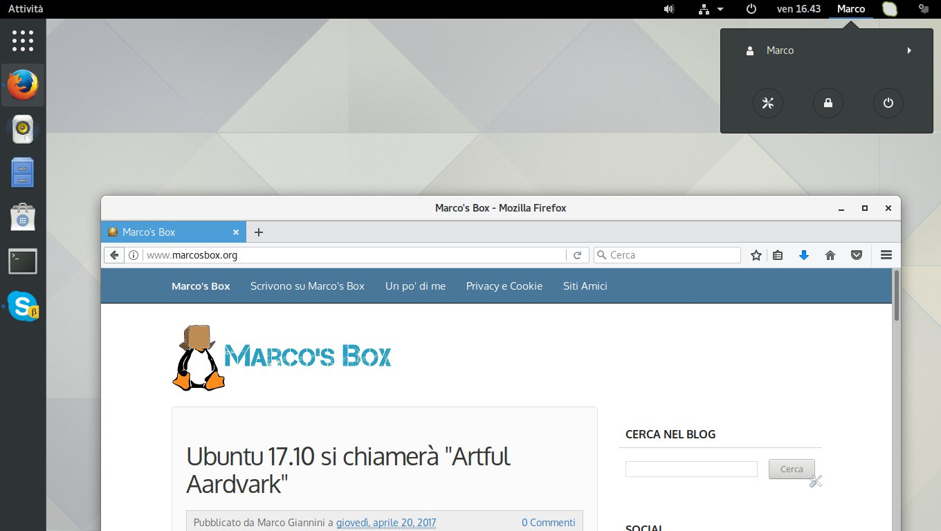Click the www.marcosbox.org address bar
This screenshot has width=941, height=531.
[x=356, y=255]
